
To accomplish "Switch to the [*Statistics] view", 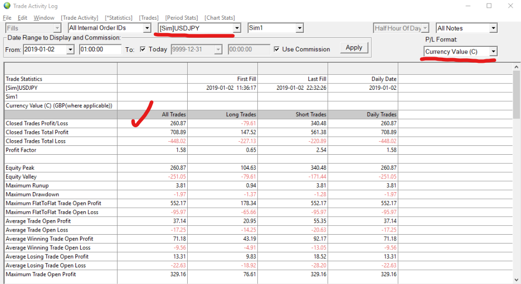I will coord(119,18).
